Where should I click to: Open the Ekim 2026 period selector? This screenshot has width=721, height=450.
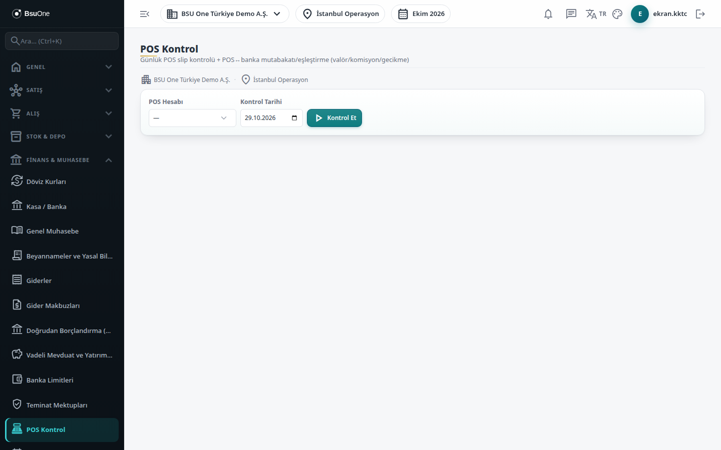point(421,14)
